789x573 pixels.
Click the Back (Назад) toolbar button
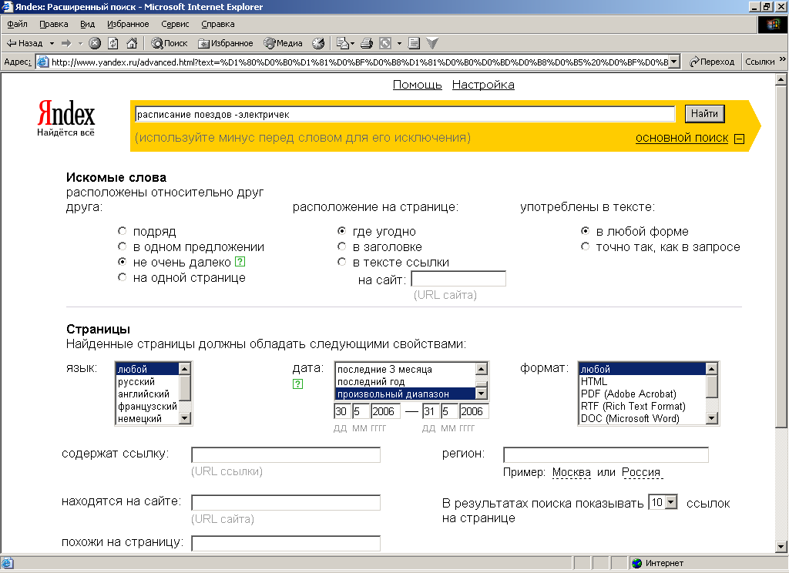pos(25,43)
